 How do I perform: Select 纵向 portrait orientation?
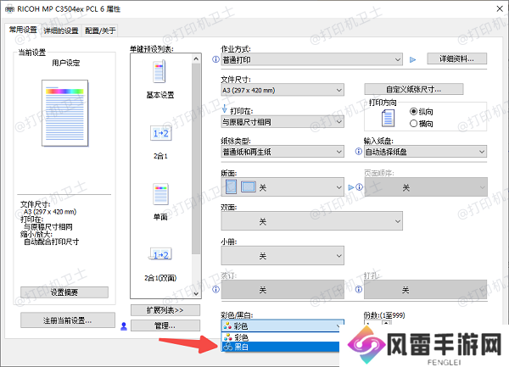point(422,112)
